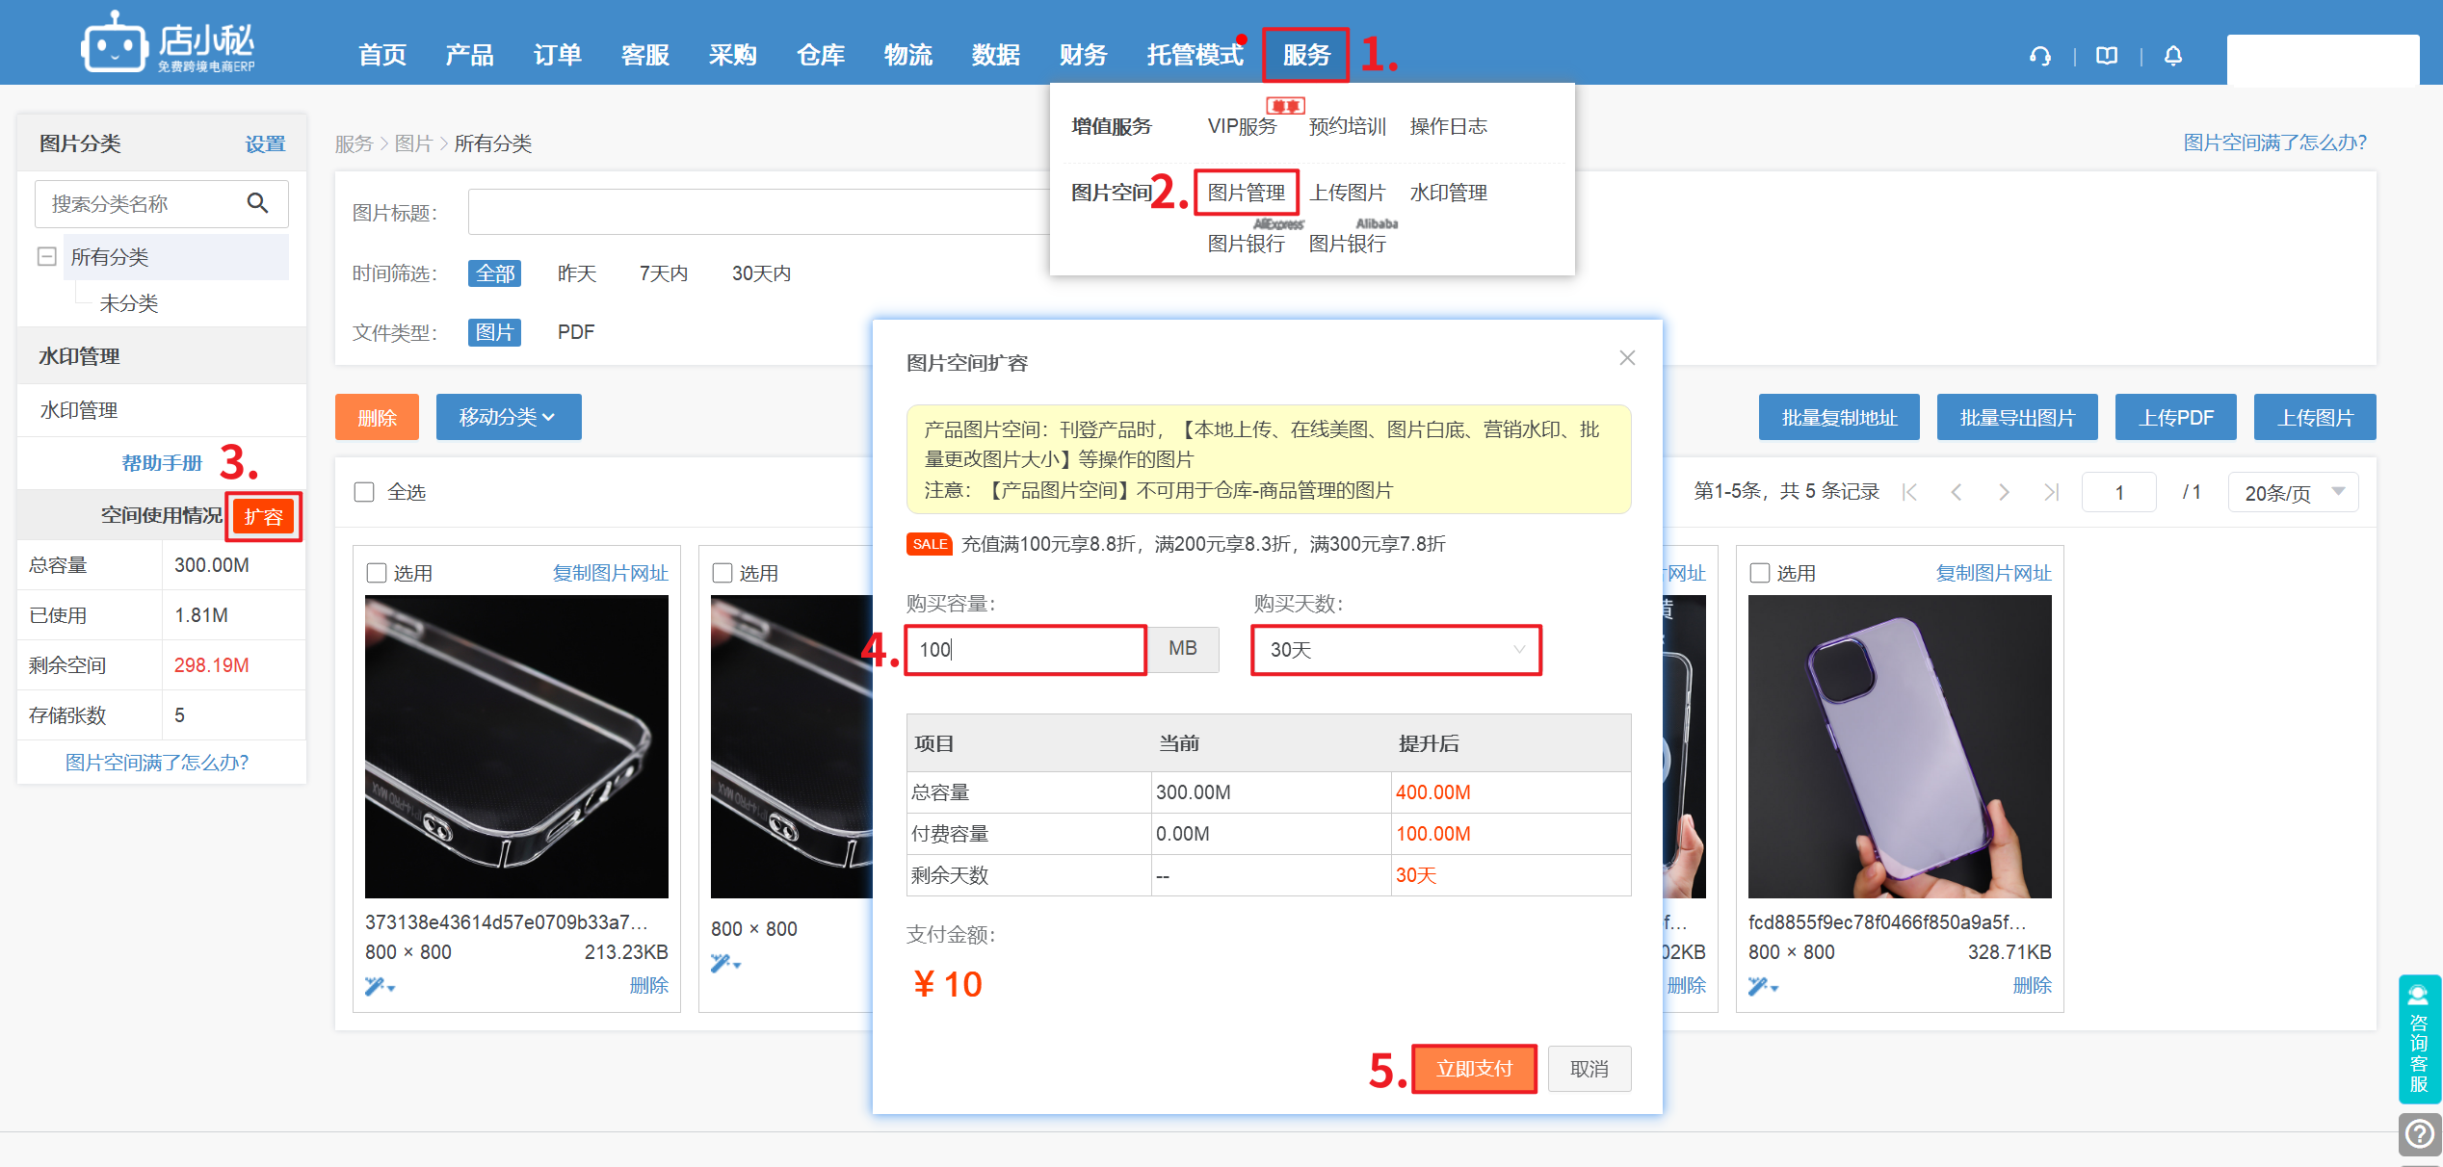Select 图片管理 in the service submenu
Screen dimensions: 2443x1167
pos(1246,193)
